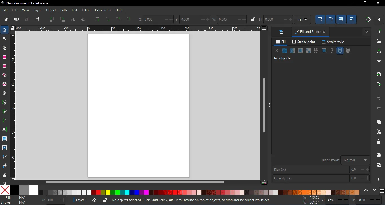Open the File menu
The width and height of the screenshot is (385, 205).
click(5, 10)
